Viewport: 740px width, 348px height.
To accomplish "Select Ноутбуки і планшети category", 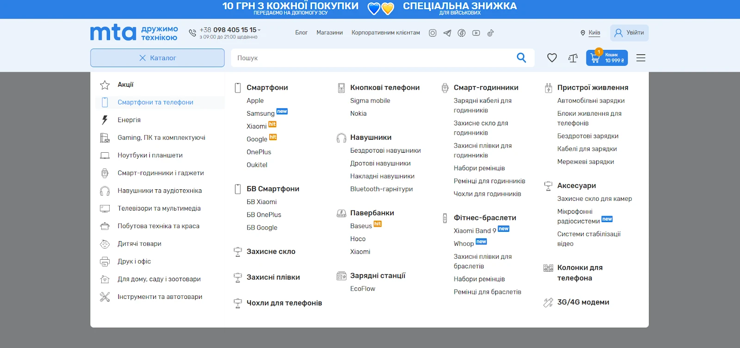I will pos(150,155).
